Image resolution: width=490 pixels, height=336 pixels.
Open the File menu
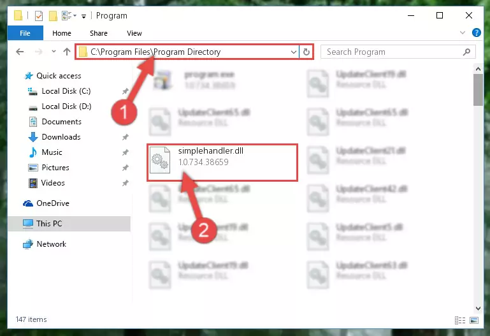tap(25, 33)
